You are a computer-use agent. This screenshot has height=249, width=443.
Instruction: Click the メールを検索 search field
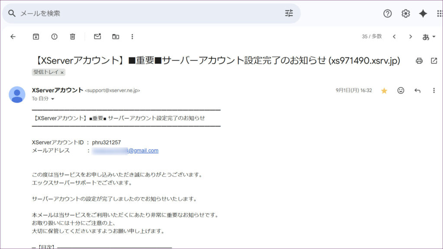click(147, 13)
